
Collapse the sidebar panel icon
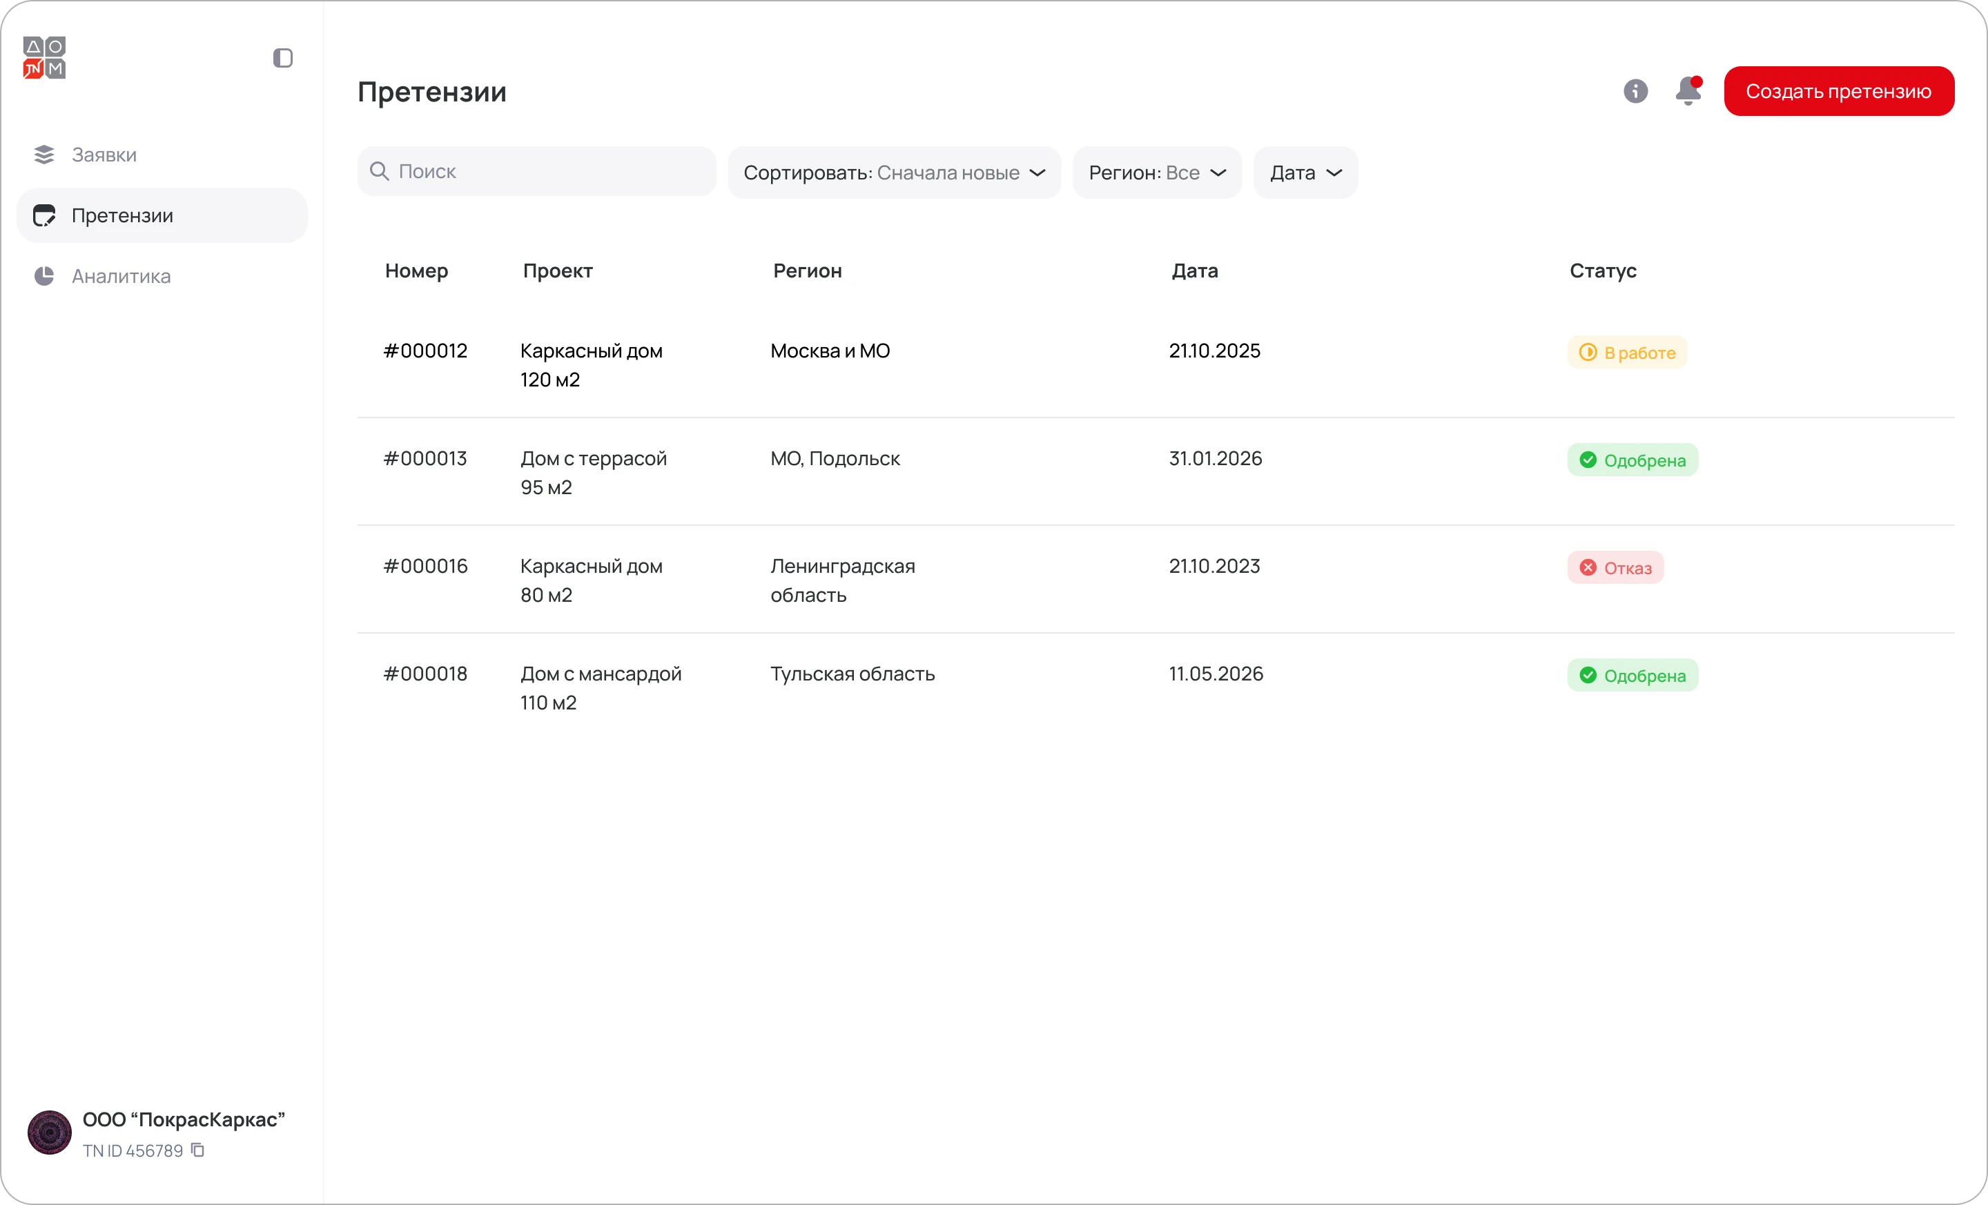pyautogui.click(x=282, y=58)
